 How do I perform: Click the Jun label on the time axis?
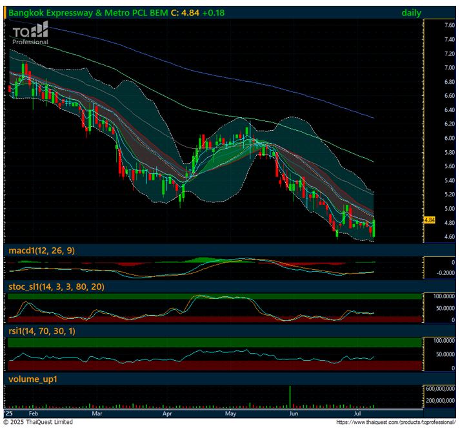pyautogui.click(x=294, y=414)
